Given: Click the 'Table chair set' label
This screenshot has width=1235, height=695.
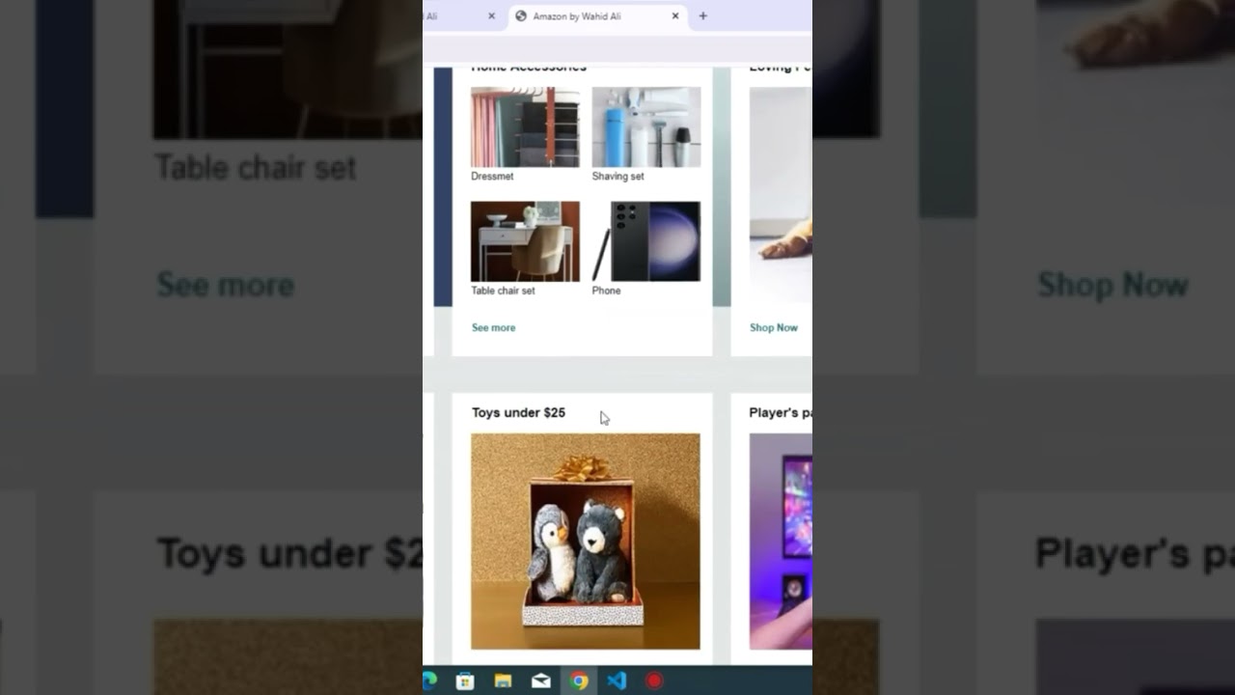Looking at the screenshot, I should tap(503, 291).
